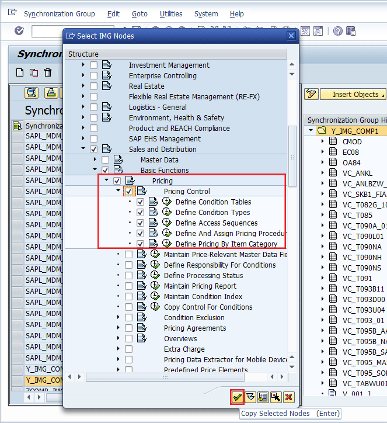Image resolution: width=387 pixels, height=423 pixels.
Task: Click the green checkmark Copy Selected Nodes button
Action: tap(237, 397)
